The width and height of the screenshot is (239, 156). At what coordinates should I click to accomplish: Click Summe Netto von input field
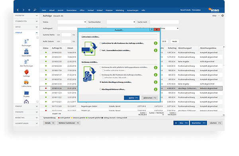click(x=66, y=35)
